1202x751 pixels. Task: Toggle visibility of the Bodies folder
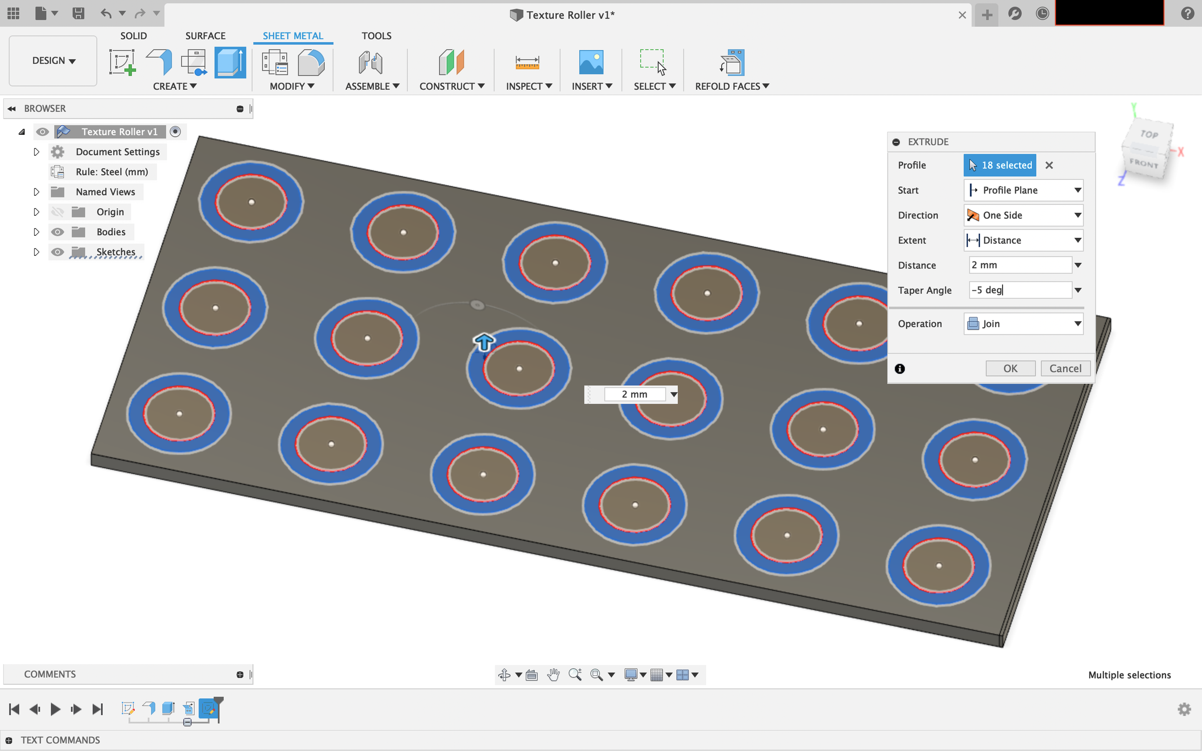58,231
